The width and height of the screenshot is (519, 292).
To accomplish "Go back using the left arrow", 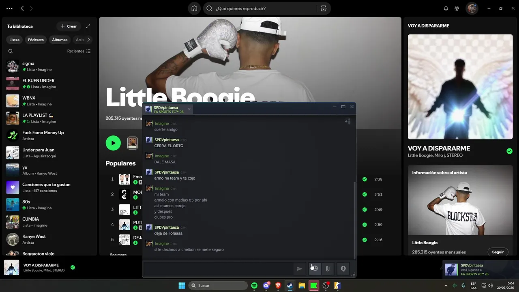I will point(22,8).
